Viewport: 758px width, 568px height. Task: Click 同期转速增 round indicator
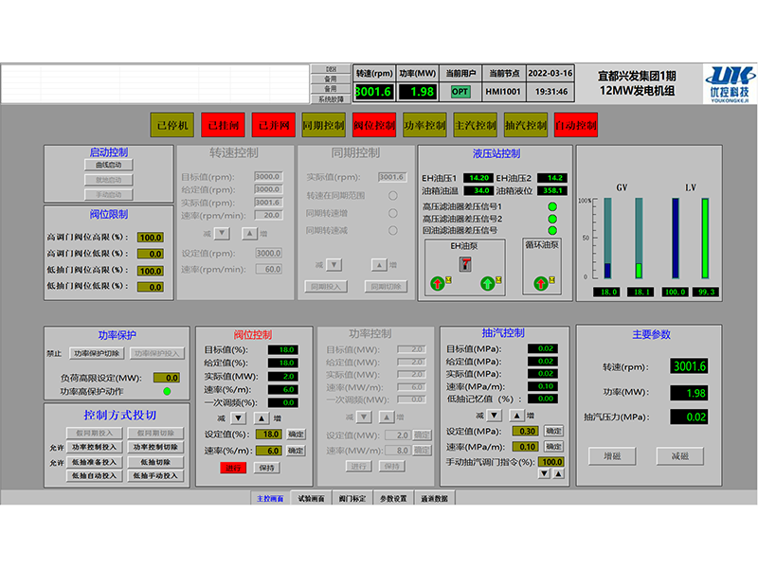pyautogui.click(x=393, y=213)
